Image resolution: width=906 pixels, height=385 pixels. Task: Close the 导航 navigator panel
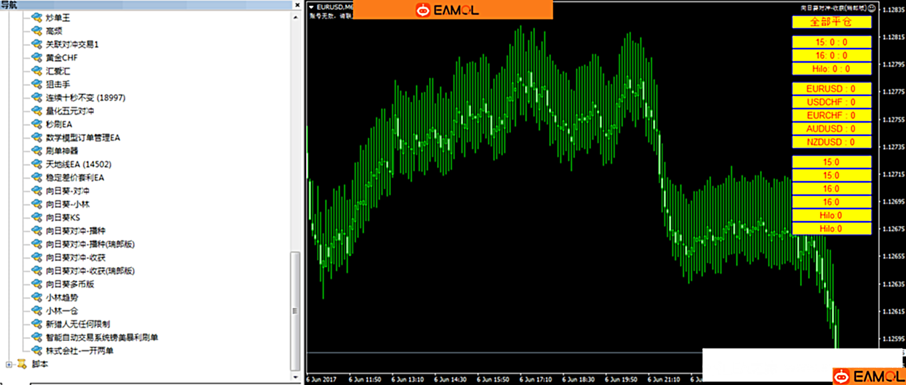coord(297,5)
